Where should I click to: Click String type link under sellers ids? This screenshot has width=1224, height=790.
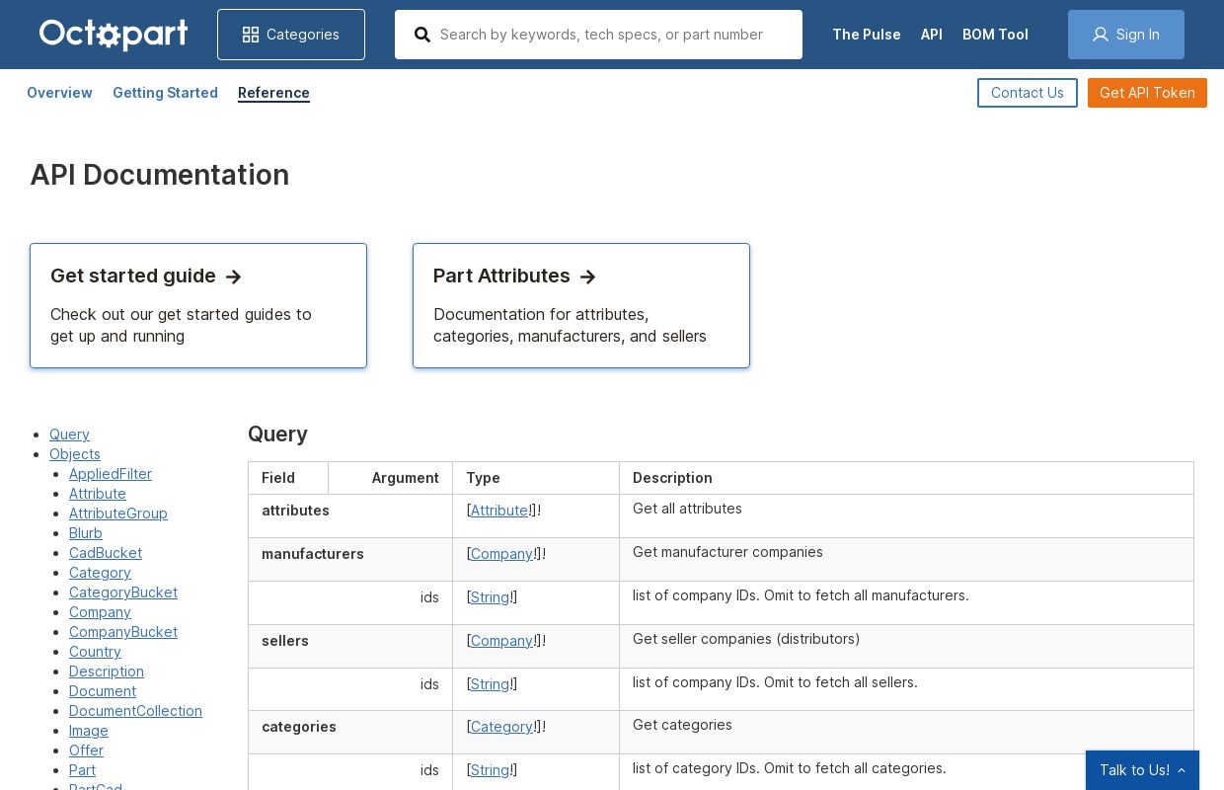[490, 684]
